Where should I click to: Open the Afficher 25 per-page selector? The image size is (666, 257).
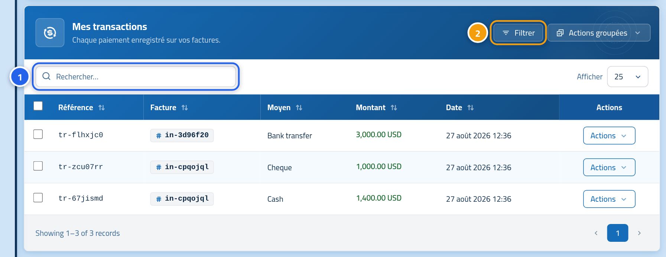627,77
